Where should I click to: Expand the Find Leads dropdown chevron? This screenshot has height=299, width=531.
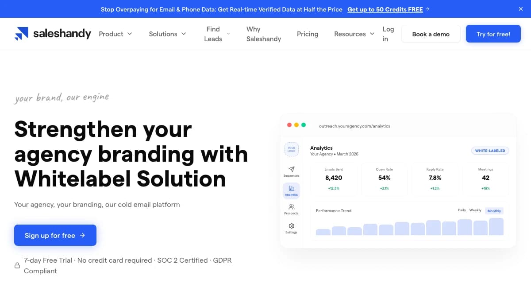pos(228,34)
